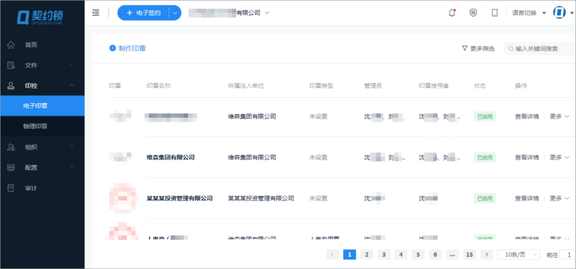
Task: Focus the 输入关键词搜索 search field
Action: (x=539, y=49)
